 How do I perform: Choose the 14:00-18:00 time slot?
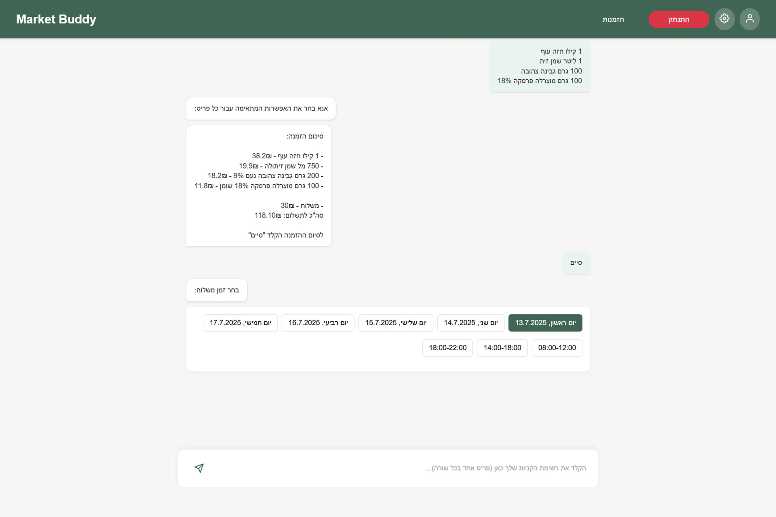pos(502,348)
